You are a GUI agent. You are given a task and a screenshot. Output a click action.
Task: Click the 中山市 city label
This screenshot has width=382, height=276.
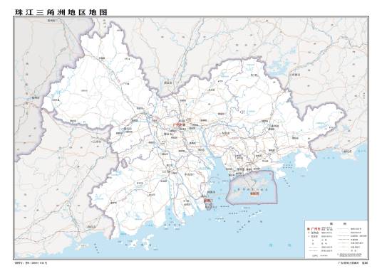coord(189,174)
